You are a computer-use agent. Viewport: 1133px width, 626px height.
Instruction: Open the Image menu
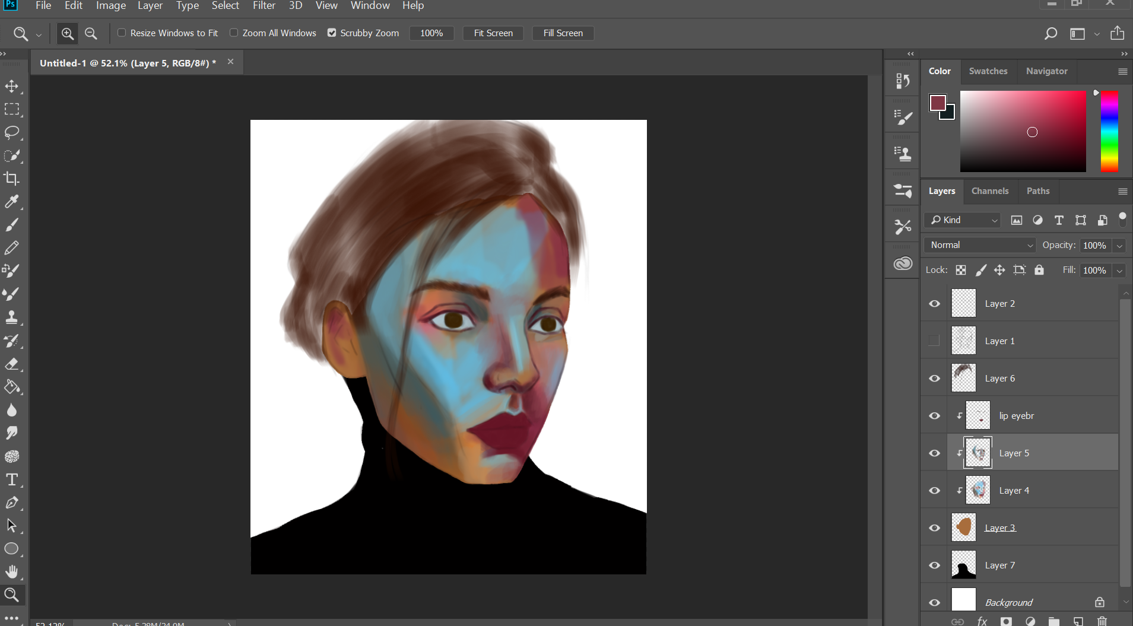(111, 6)
